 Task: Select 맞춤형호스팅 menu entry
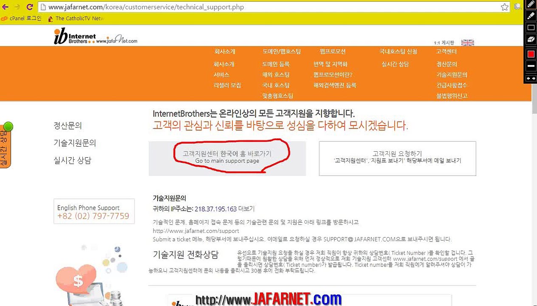tap(277, 96)
